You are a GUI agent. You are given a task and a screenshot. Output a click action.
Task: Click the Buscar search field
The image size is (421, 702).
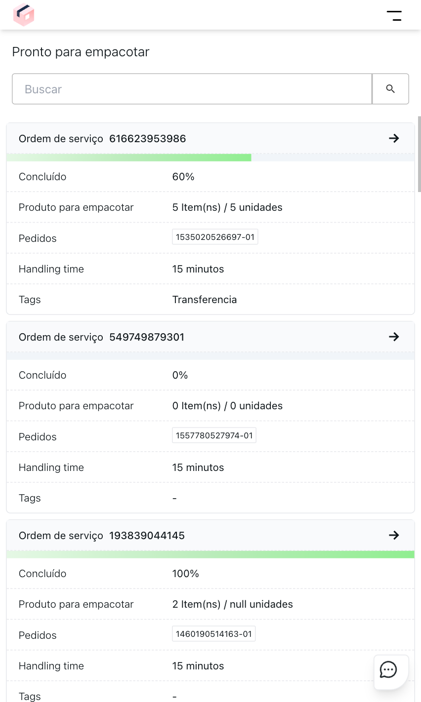coord(192,89)
